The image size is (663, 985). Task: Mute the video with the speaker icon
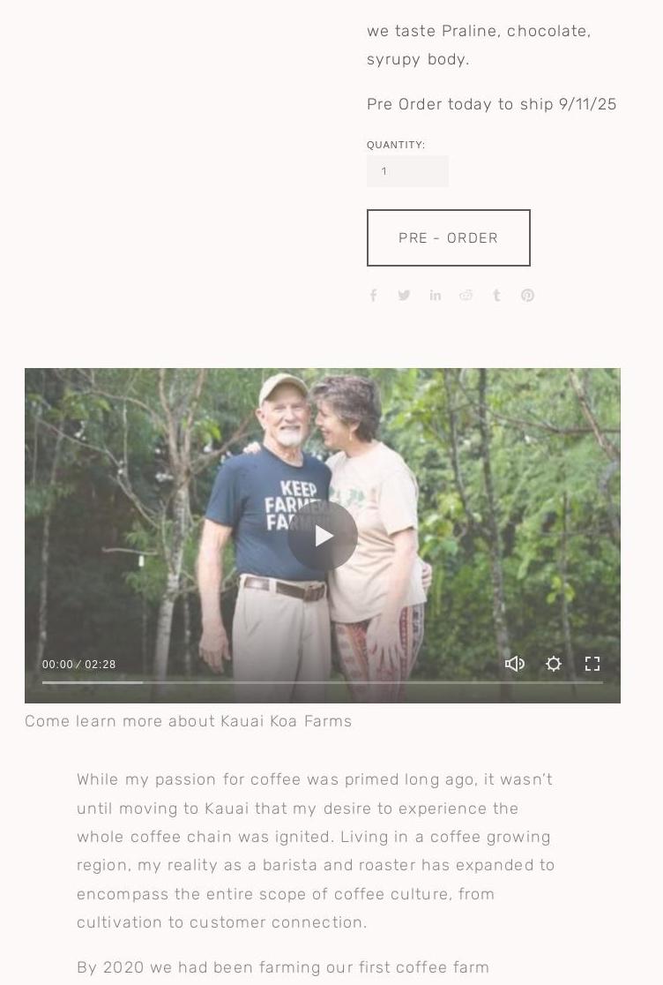515,664
